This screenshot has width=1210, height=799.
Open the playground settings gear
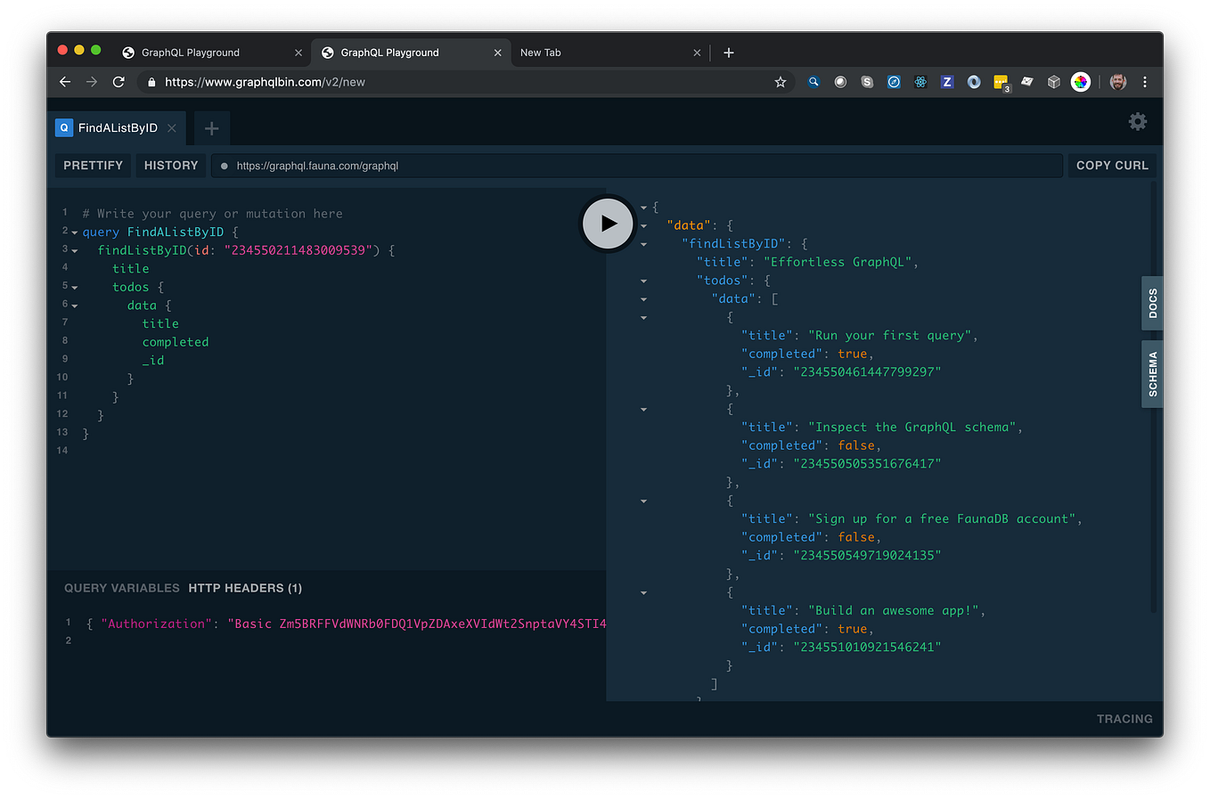click(x=1138, y=121)
